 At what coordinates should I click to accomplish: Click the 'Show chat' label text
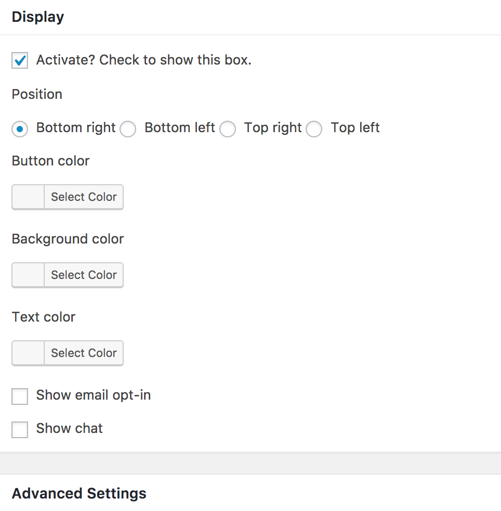click(x=70, y=428)
